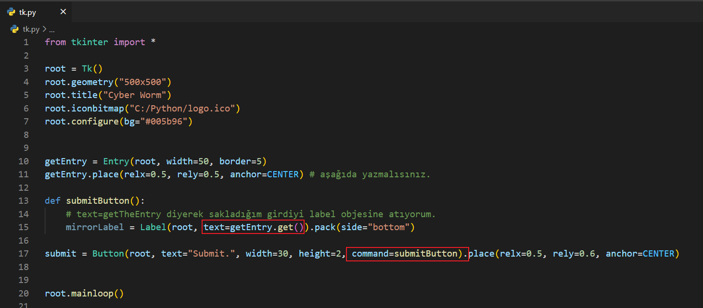Open the tk.py breadcrumb item
Screen dimensions: 703x308
pos(31,29)
